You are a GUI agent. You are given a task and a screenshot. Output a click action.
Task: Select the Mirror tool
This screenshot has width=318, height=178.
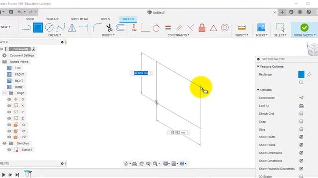point(72,28)
